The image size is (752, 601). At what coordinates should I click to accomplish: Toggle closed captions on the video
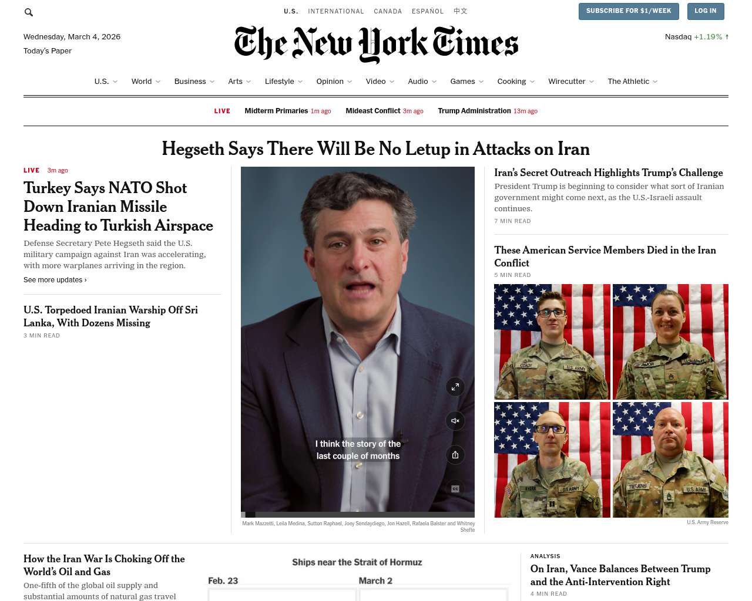455,489
